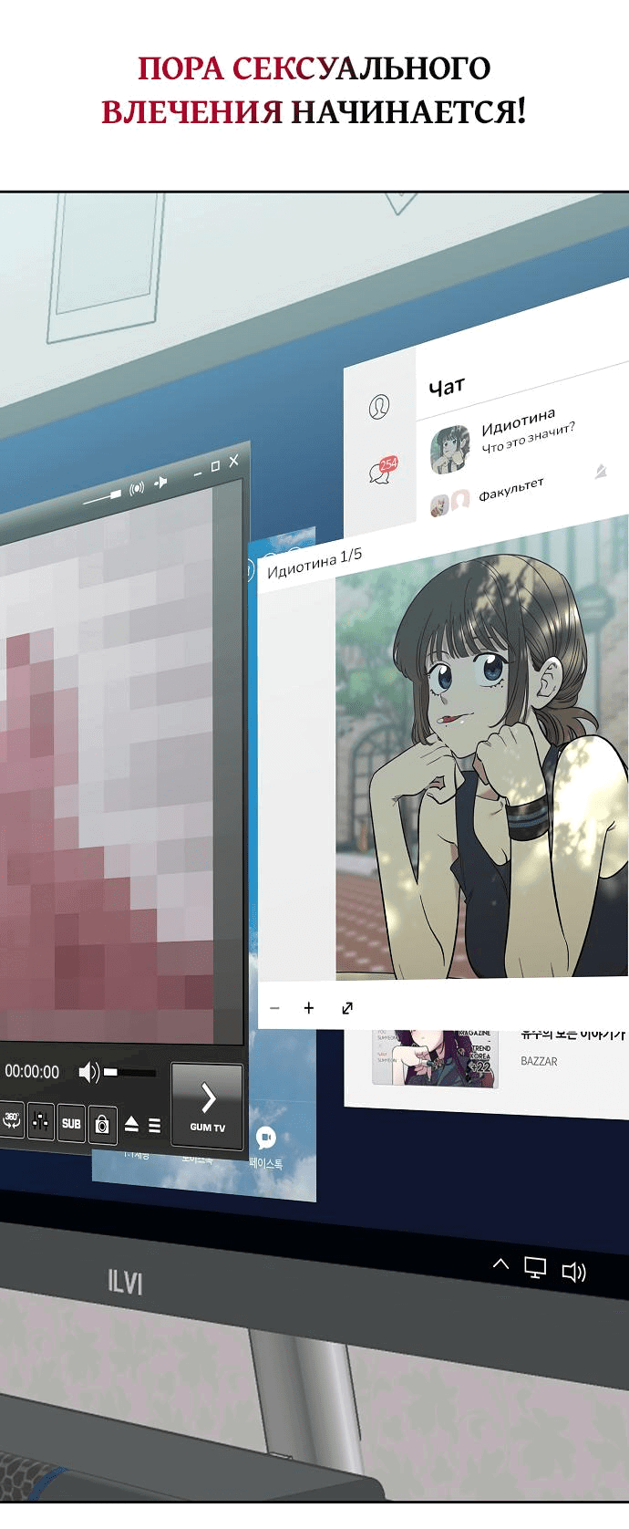Toggle the pin-on-top icon in player title bar
The image size is (629, 1529).
(161, 482)
